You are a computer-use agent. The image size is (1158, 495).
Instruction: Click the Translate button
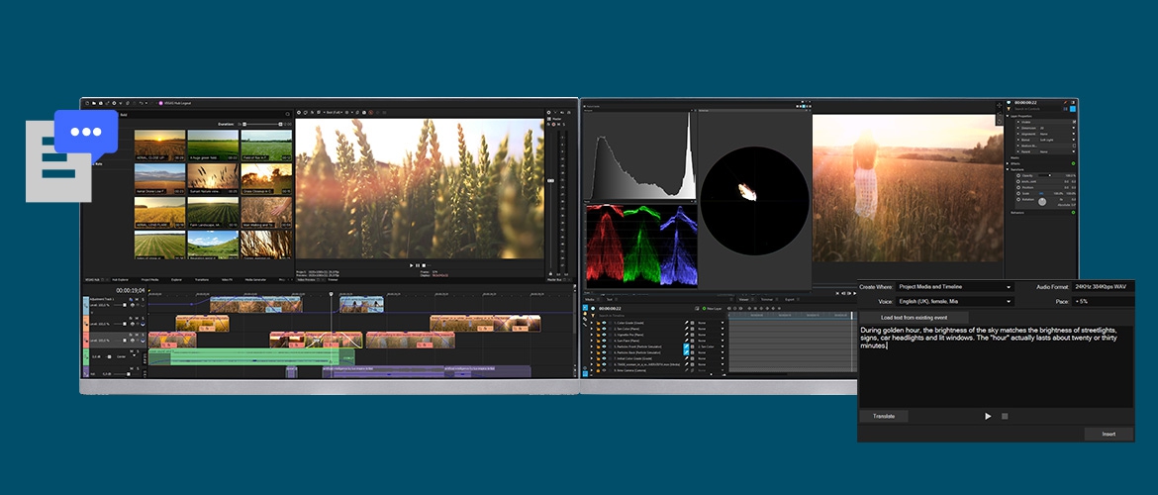tap(884, 416)
